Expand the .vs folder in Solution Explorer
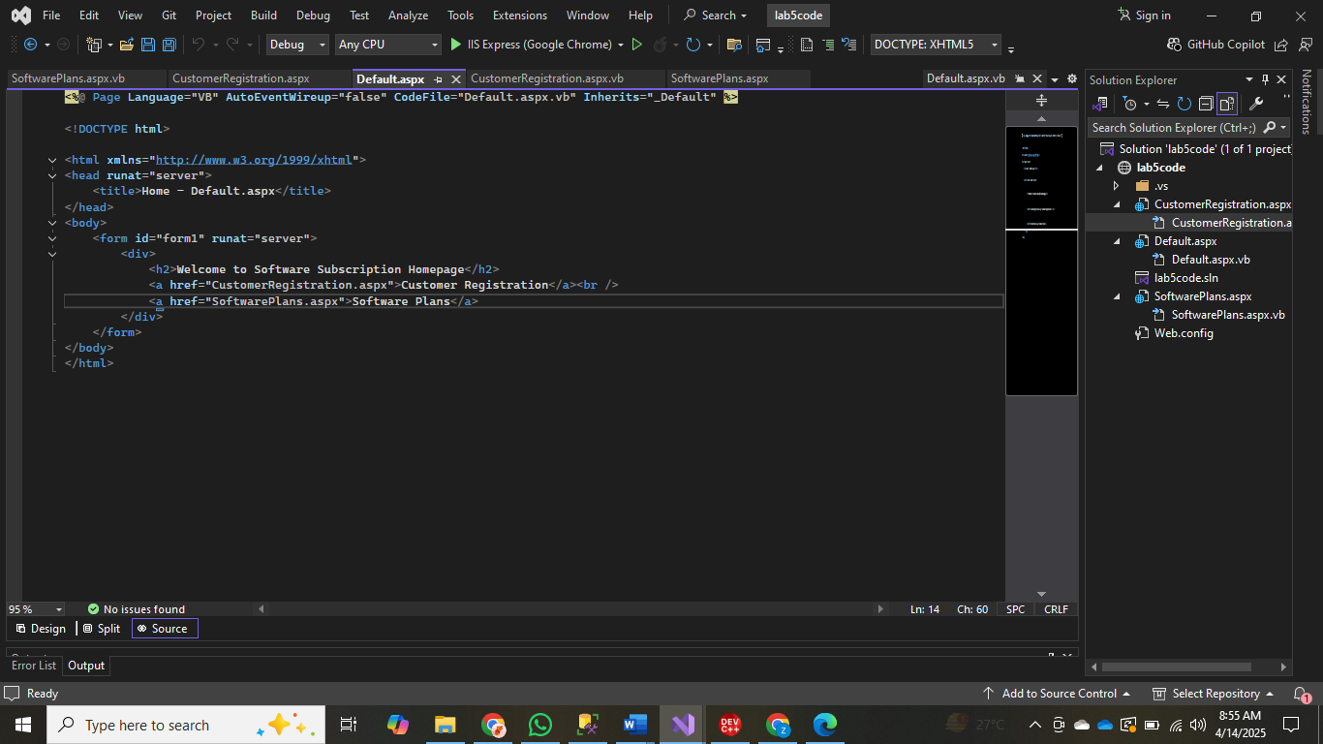1323x744 pixels. 1116,186
